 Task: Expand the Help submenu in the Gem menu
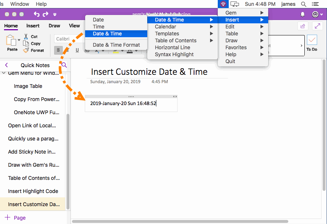243,55
